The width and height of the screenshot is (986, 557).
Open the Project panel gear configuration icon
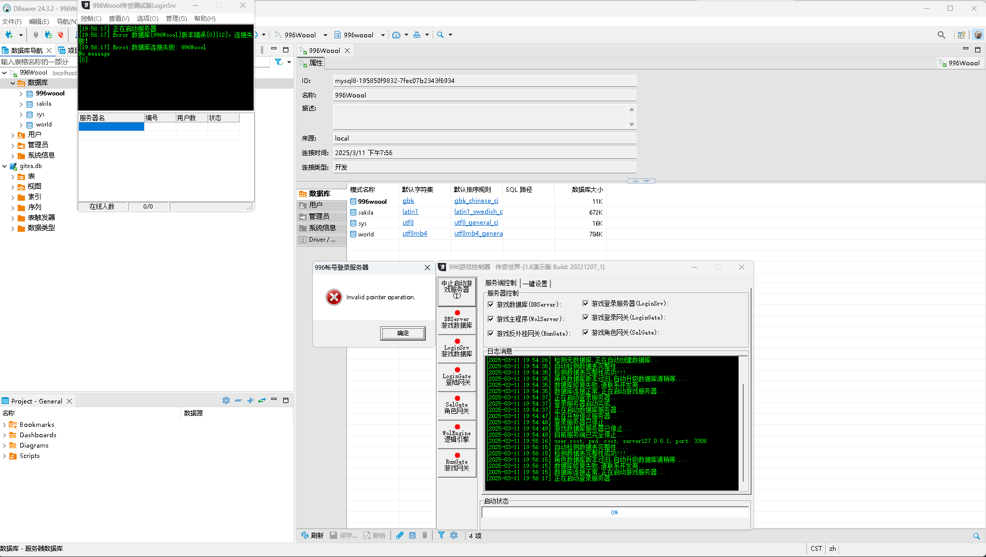[226, 400]
